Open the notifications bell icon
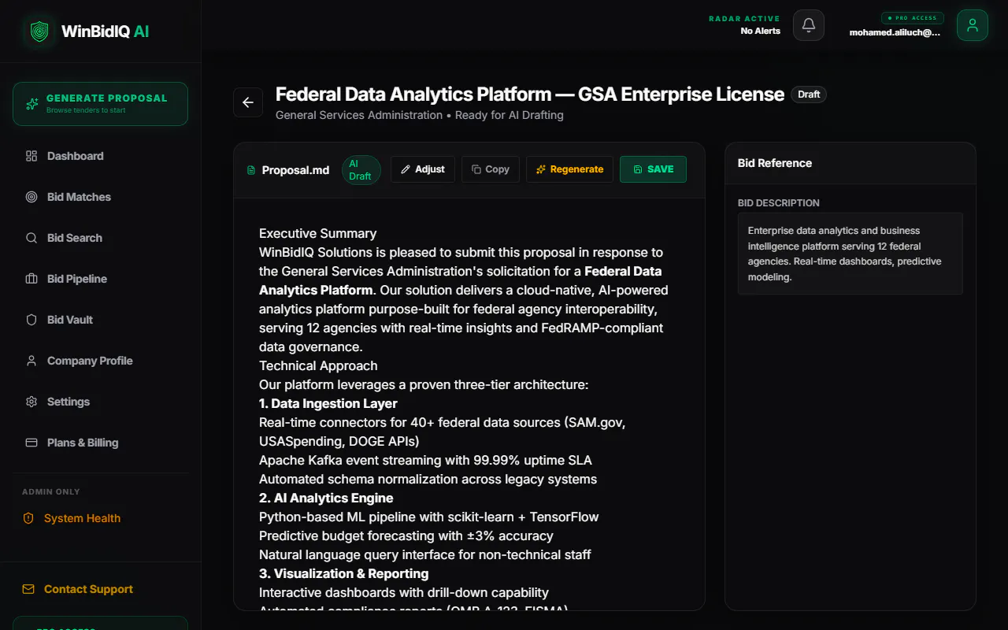1008x630 pixels. [x=809, y=25]
